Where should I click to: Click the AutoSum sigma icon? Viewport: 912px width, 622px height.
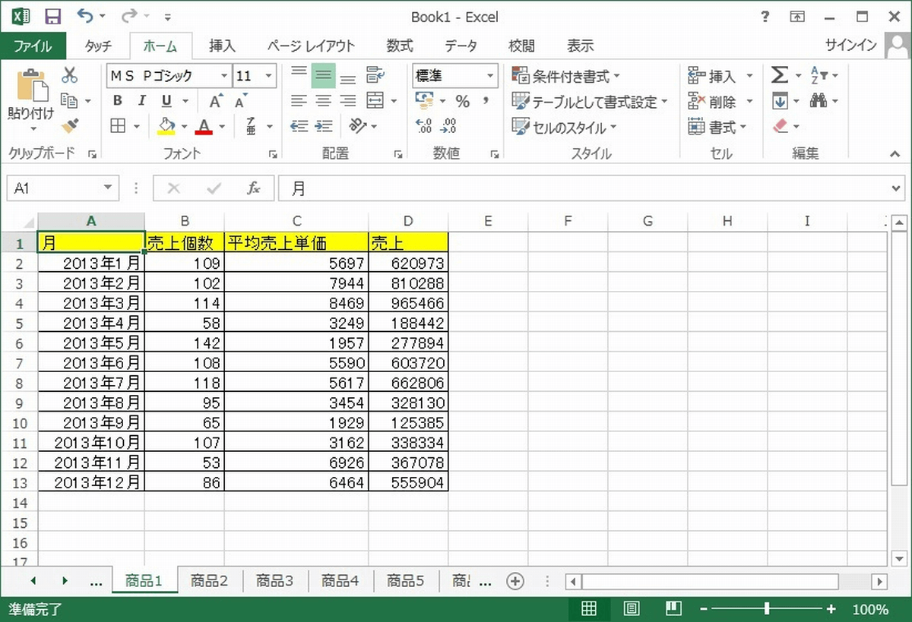coord(779,75)
